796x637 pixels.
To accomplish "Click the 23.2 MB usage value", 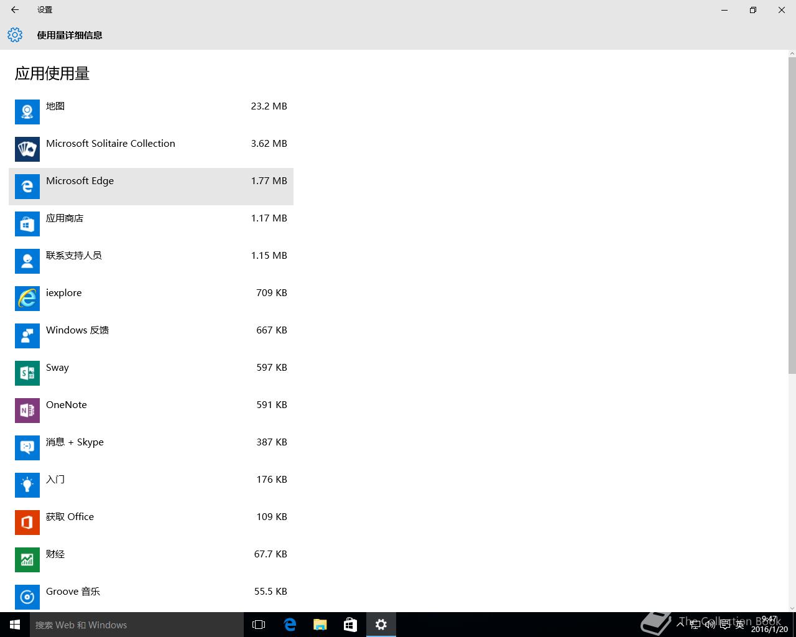I will point(269,106).
